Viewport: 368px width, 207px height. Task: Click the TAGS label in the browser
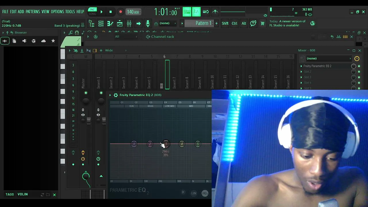[10, 194]
